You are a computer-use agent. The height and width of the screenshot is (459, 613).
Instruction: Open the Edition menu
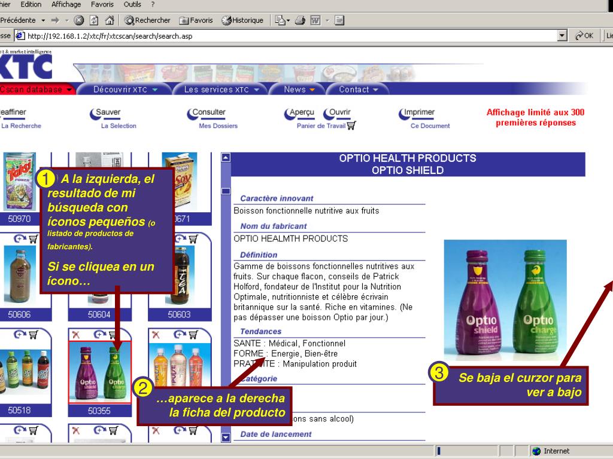click(x=31, y=4)
